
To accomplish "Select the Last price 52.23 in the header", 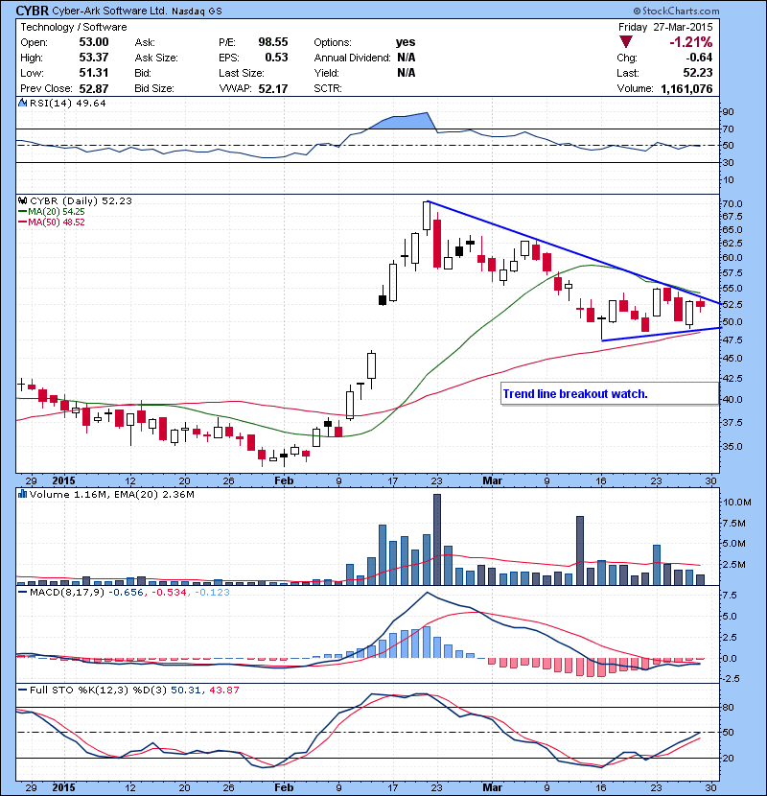I will (x=698, y=73).
